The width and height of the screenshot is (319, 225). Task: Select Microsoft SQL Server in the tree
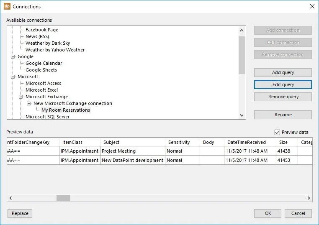pos(47,117)
